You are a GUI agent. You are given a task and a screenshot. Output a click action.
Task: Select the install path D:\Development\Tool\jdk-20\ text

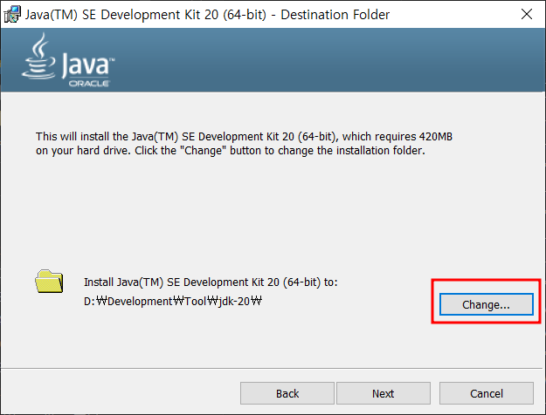pos(173,301)
